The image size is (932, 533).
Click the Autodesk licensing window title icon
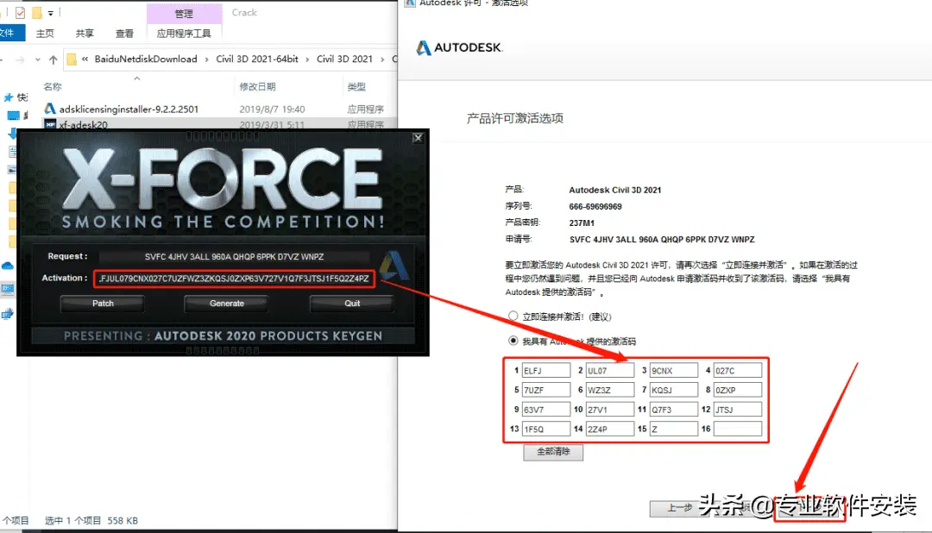410,3
